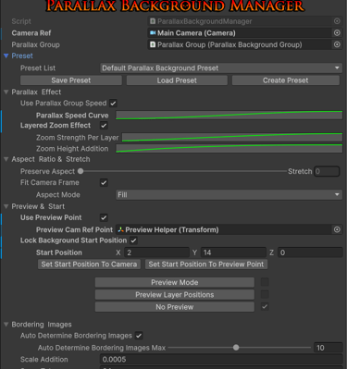Open object picker for Preview Cam Ref Point
The height and width of the screenshot is (369, 347).
coord(337,229)
